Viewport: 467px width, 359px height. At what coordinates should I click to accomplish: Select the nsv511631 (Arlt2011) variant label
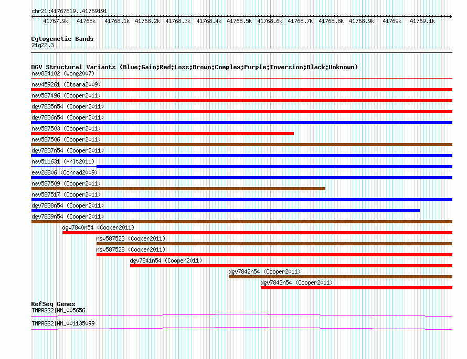click(x=63, y=161)
